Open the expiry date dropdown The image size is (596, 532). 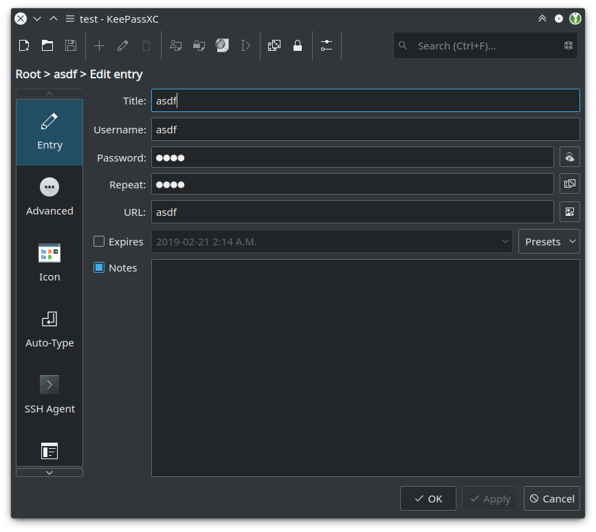(x=505, y=241)
